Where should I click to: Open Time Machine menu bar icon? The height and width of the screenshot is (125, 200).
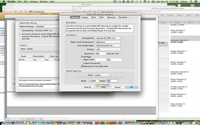point(137,1)
